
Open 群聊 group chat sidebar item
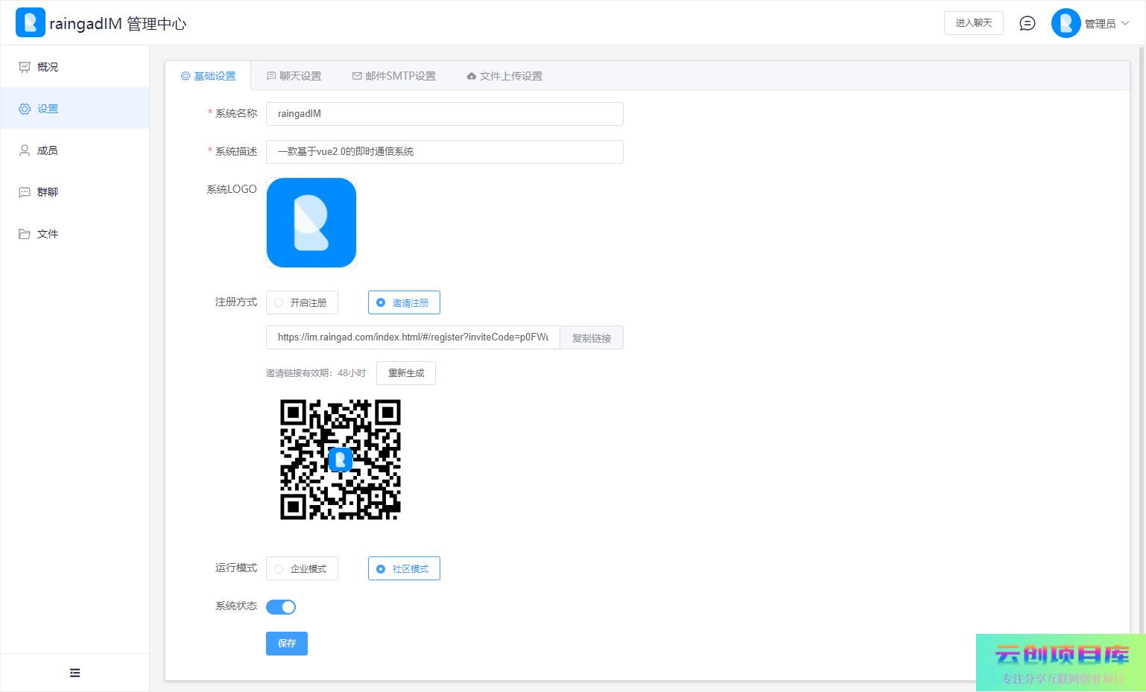coord(47,192)
